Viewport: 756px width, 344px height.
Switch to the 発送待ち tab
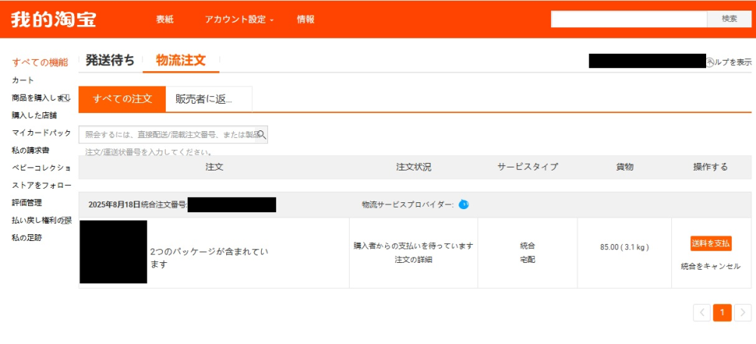[x=110, y=61]
